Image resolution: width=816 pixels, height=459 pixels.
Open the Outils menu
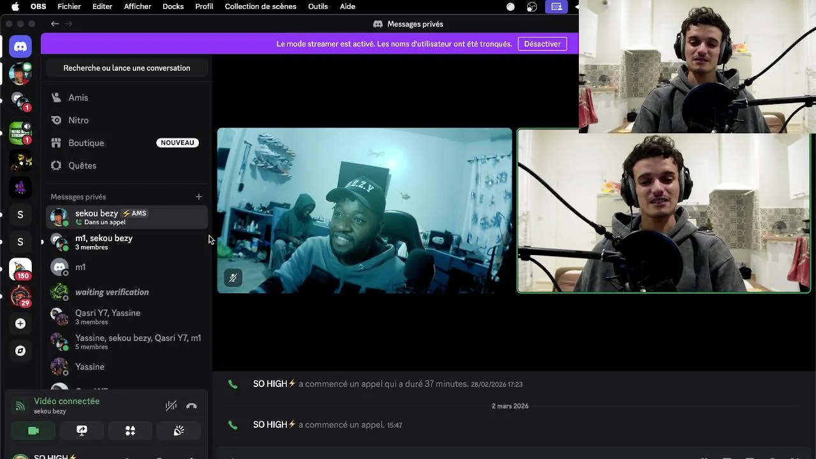click(x=318, y=6)
